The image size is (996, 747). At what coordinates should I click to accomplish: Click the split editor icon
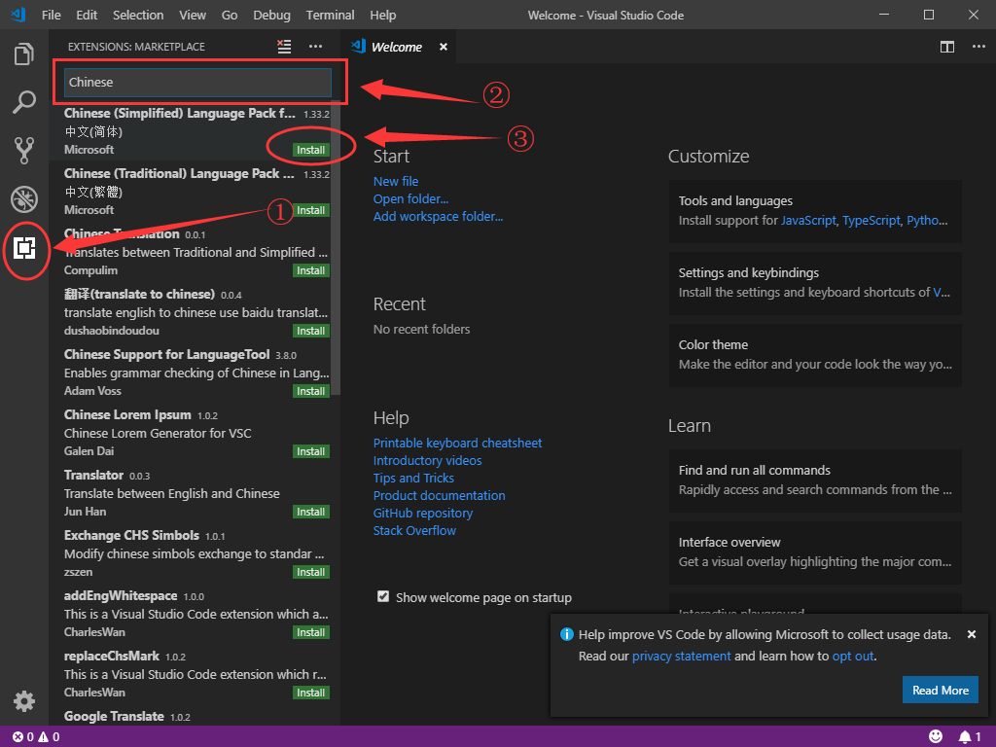pos(947,47)
